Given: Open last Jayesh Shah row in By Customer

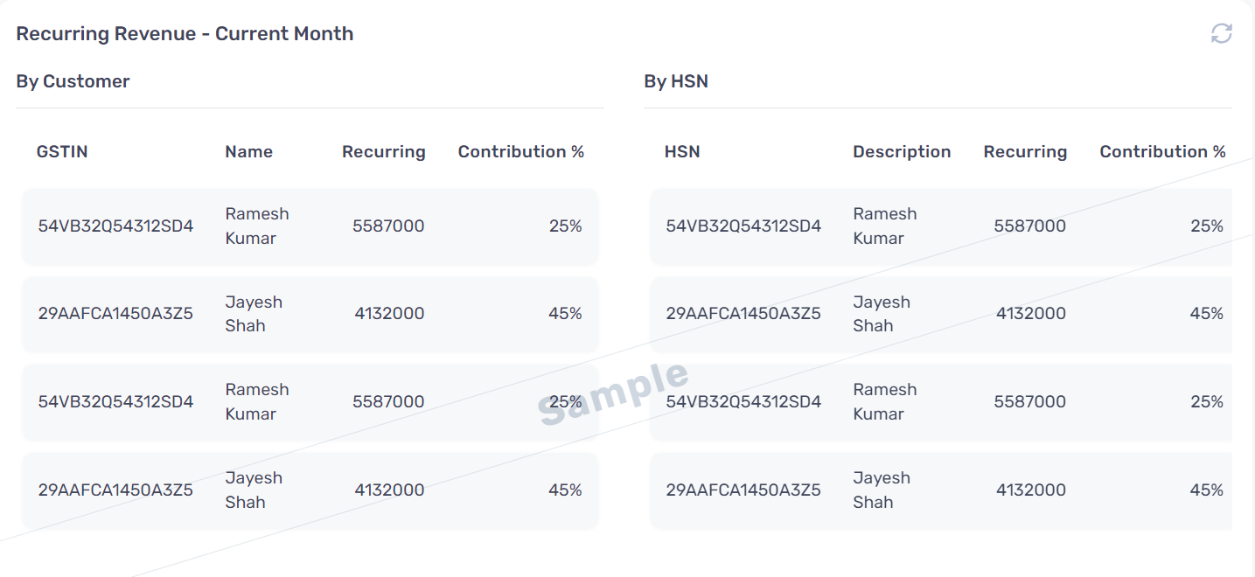Looking at the screenshot, I should click(x=310, y=490).
